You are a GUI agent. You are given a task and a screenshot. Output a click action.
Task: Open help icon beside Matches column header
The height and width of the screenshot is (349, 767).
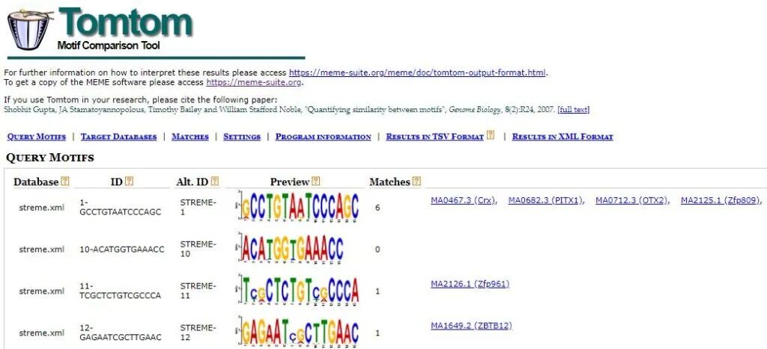(416, 182)
